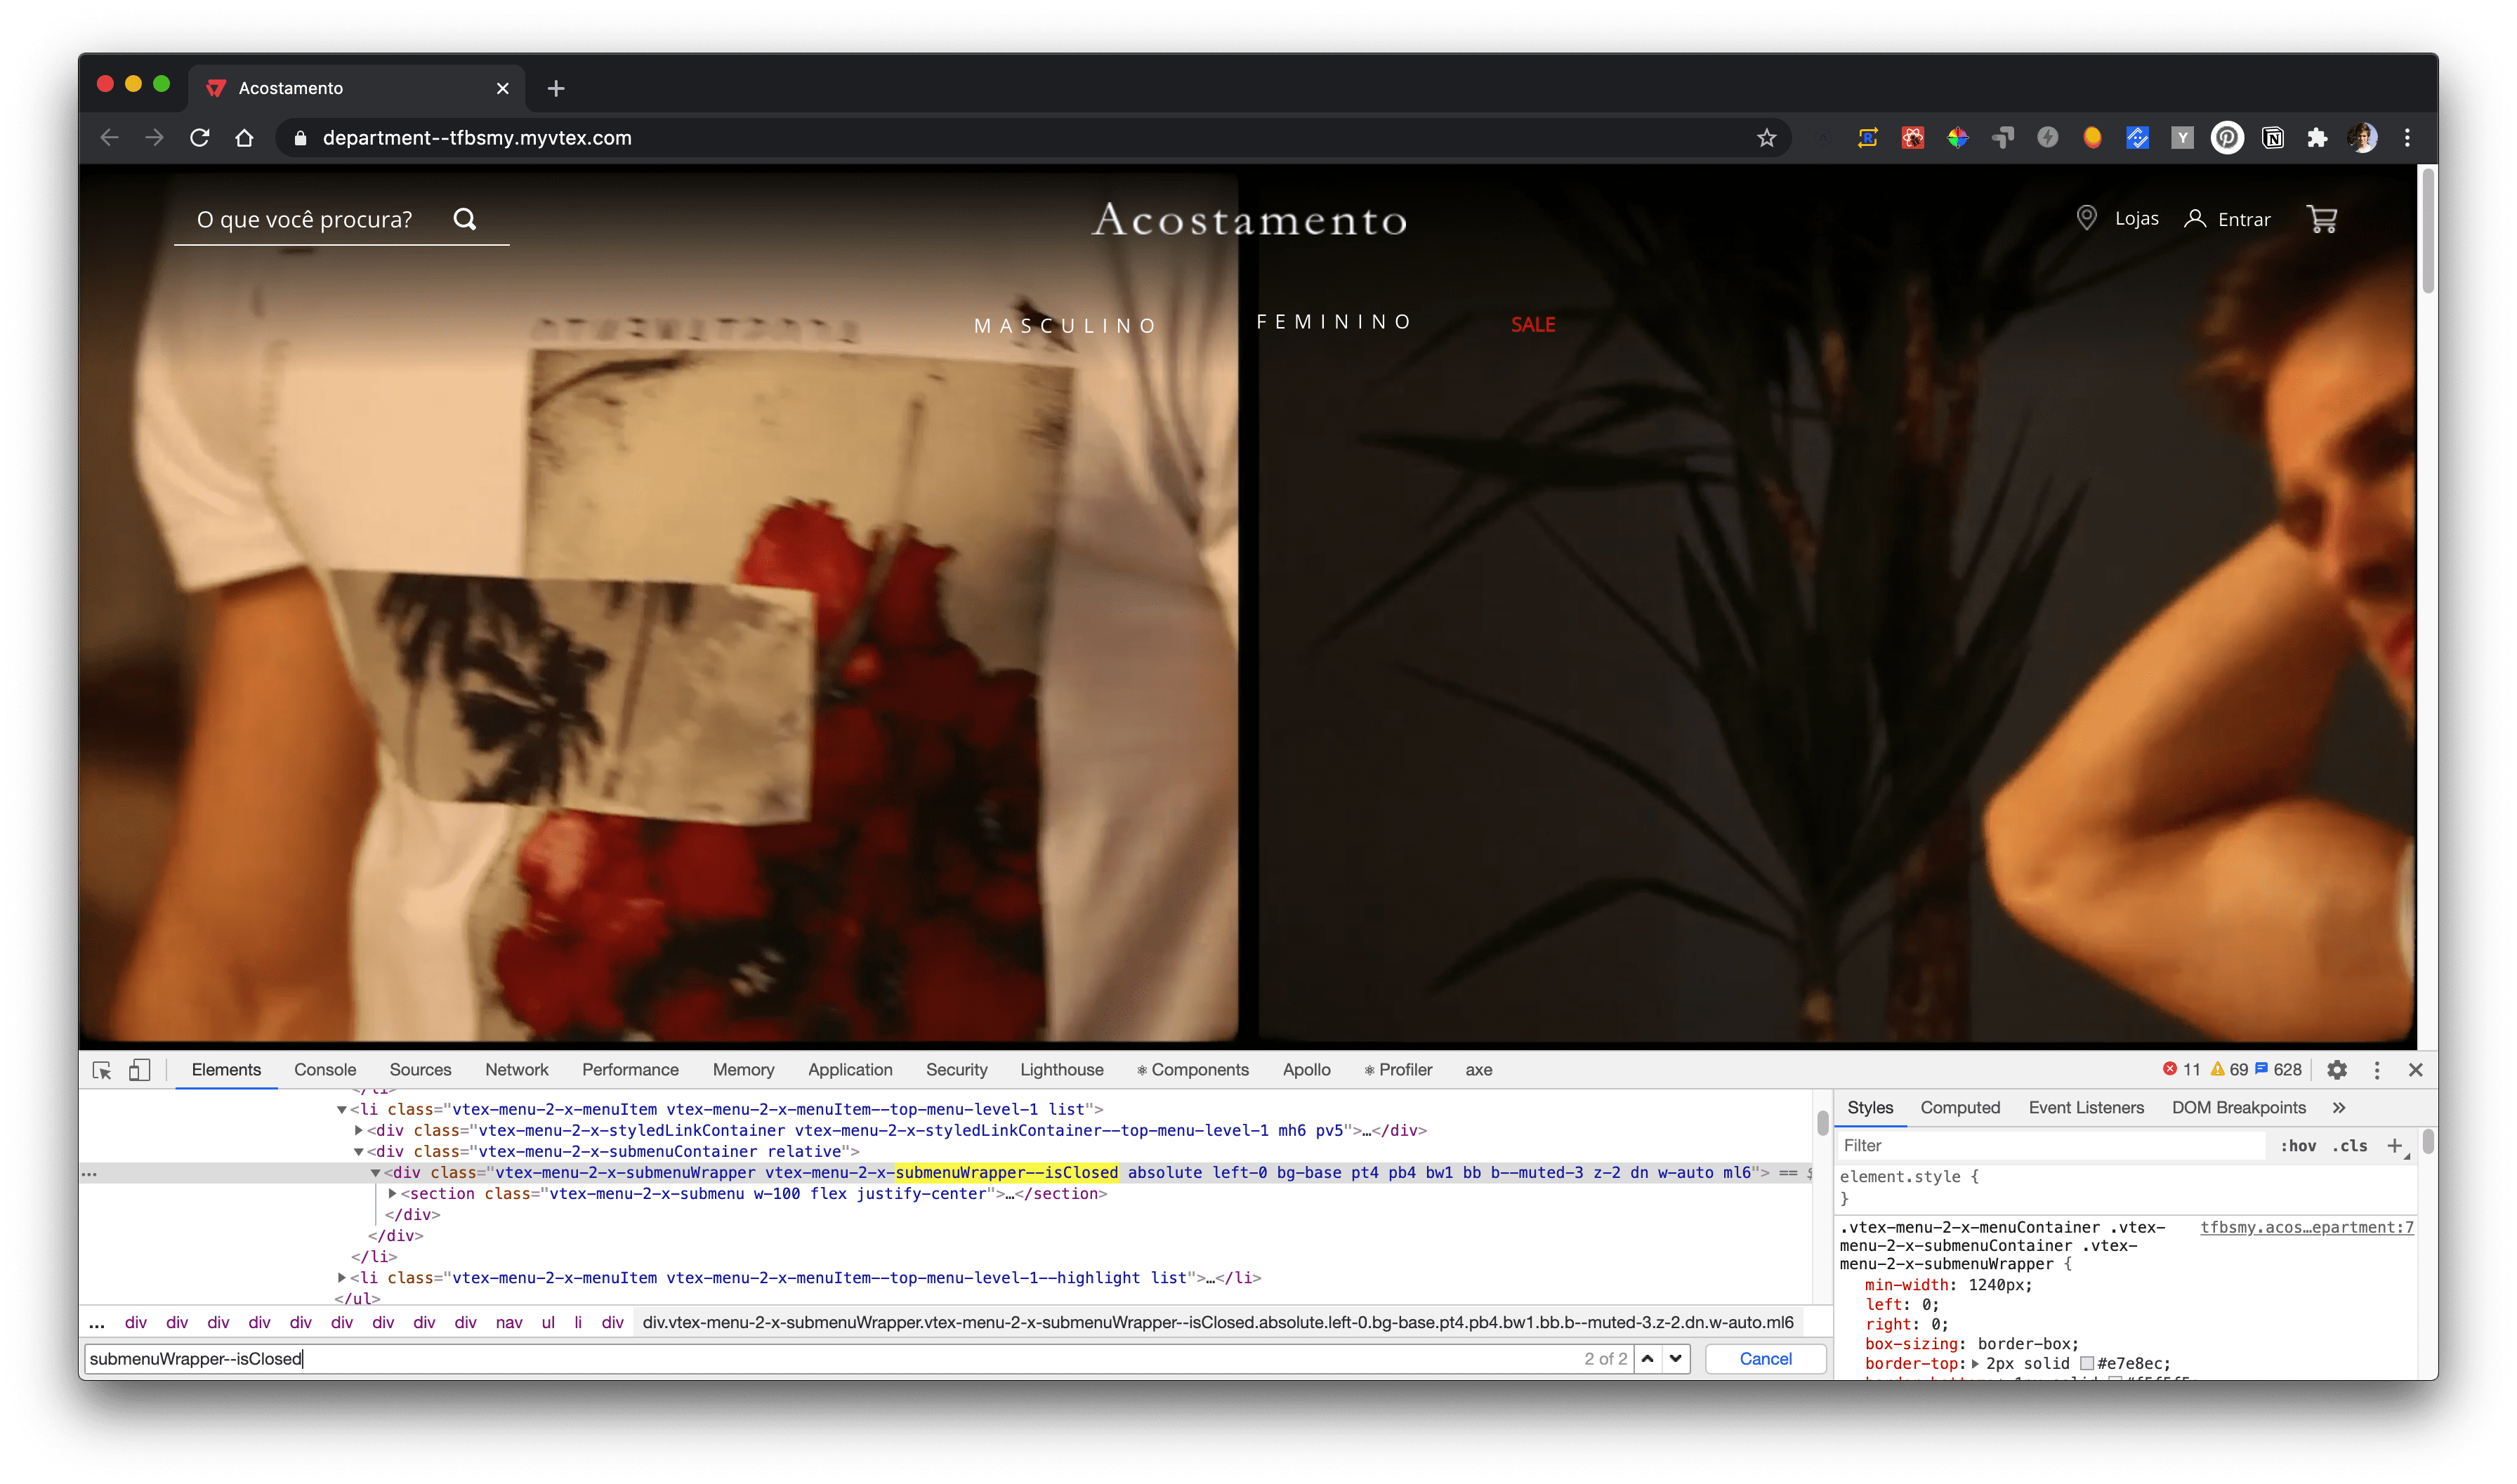The height and width of the screenshot is (1484, 2517).
Task: Open the #e7e8ec border-top color swatch
Action: (2086, 1363)
